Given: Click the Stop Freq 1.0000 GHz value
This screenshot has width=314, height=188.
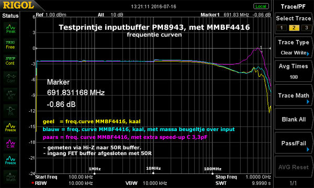Looking at the screenshot, I should point(258,177).
